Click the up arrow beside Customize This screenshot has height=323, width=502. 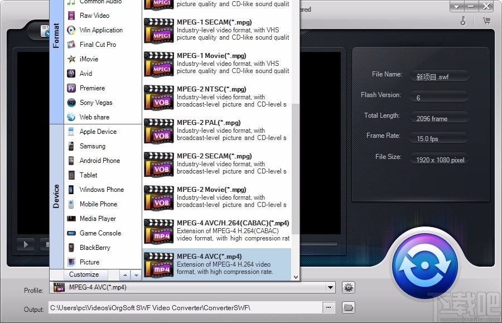click(x=125, y=274)
